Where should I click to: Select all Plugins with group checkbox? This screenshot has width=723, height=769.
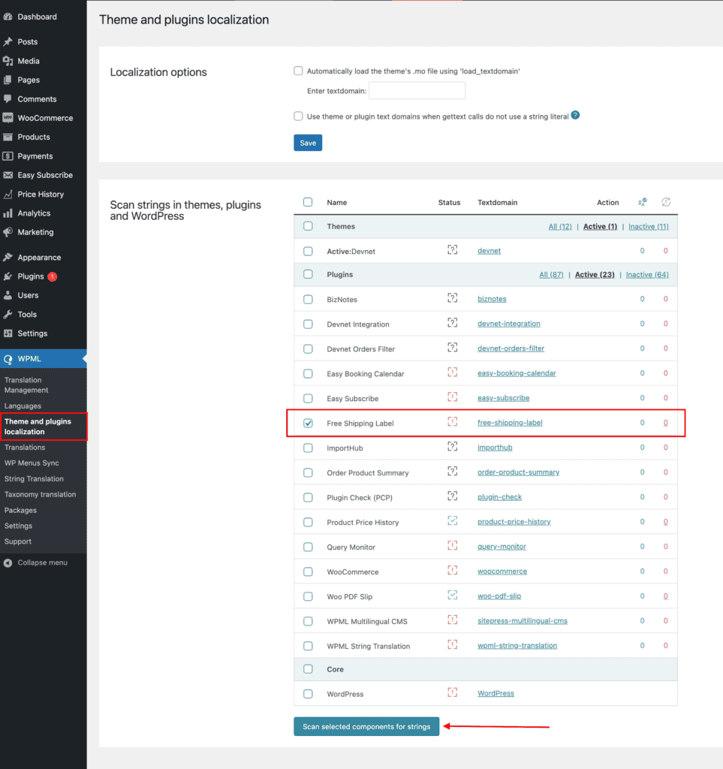coord(308,274)
